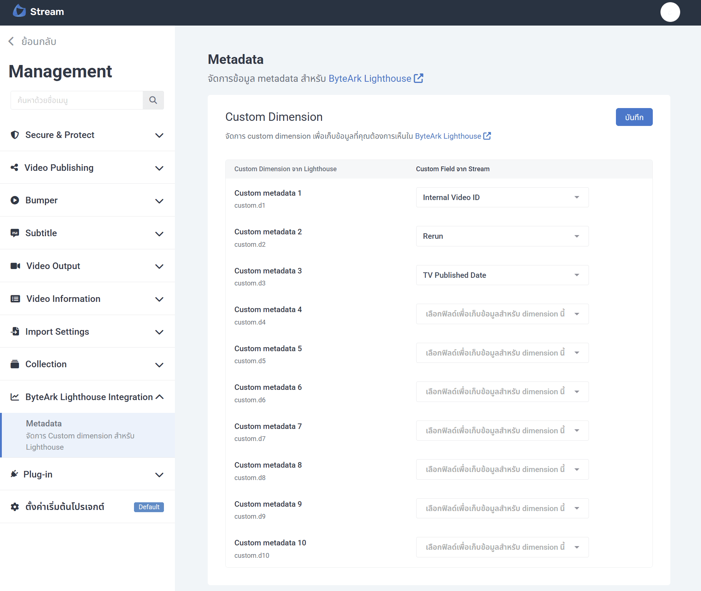Click the project default settings gear icon

15,507
